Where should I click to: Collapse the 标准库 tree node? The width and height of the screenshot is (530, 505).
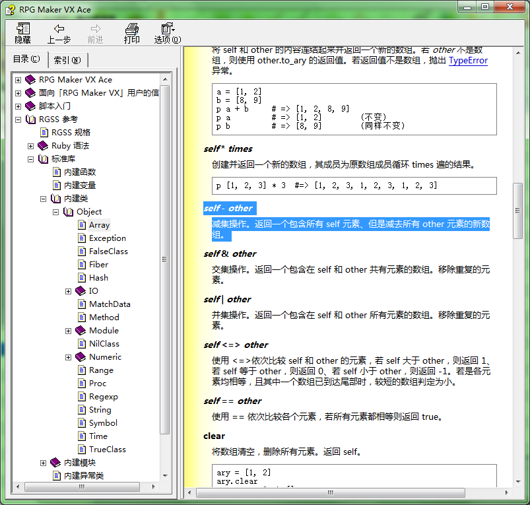[x=30, y=159]
